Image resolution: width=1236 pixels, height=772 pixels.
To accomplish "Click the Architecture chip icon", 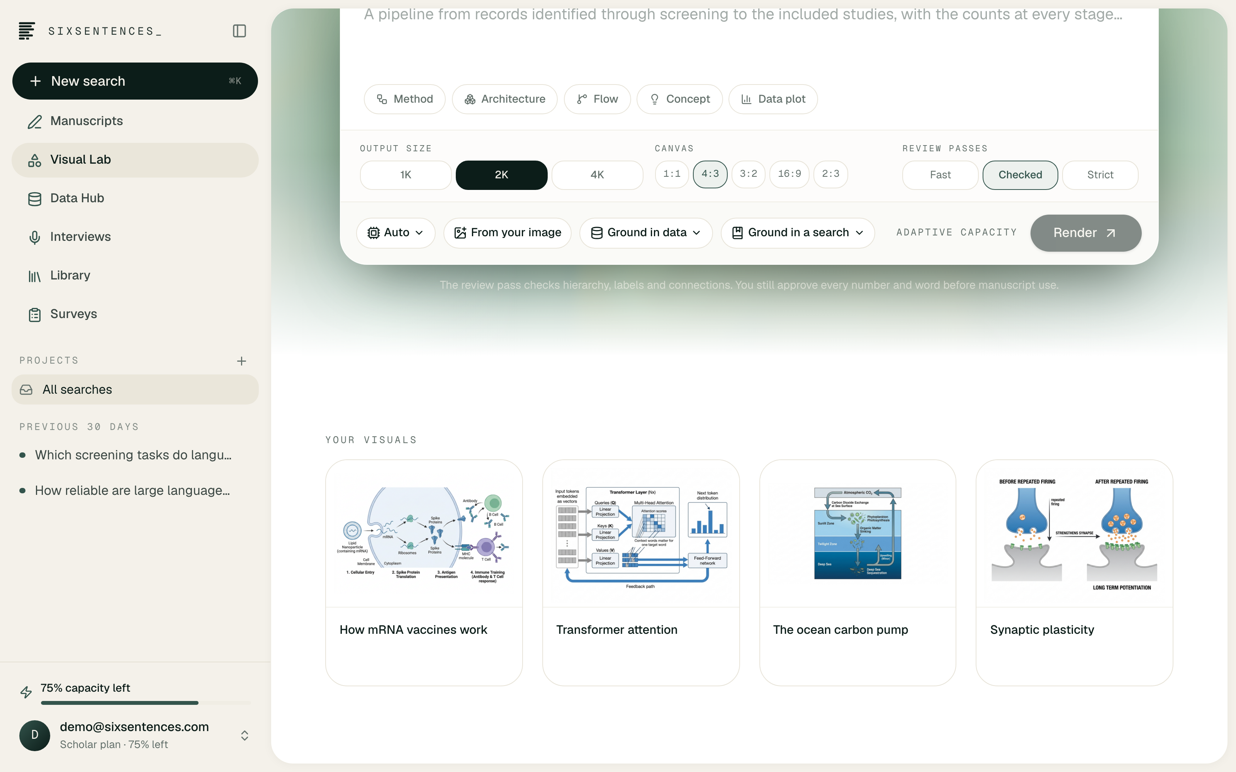I will coord(470,99).
